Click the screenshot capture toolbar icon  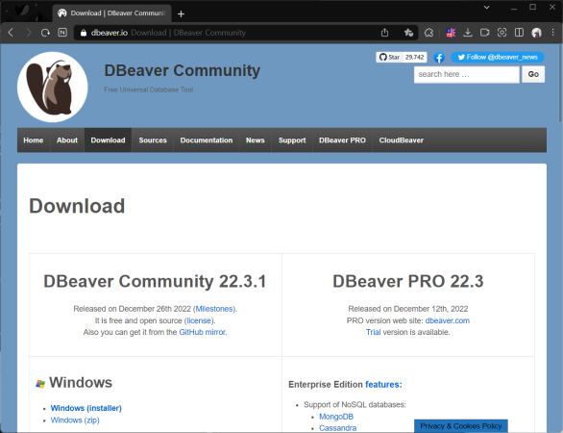pyautogui.click(x=502, y=33)
